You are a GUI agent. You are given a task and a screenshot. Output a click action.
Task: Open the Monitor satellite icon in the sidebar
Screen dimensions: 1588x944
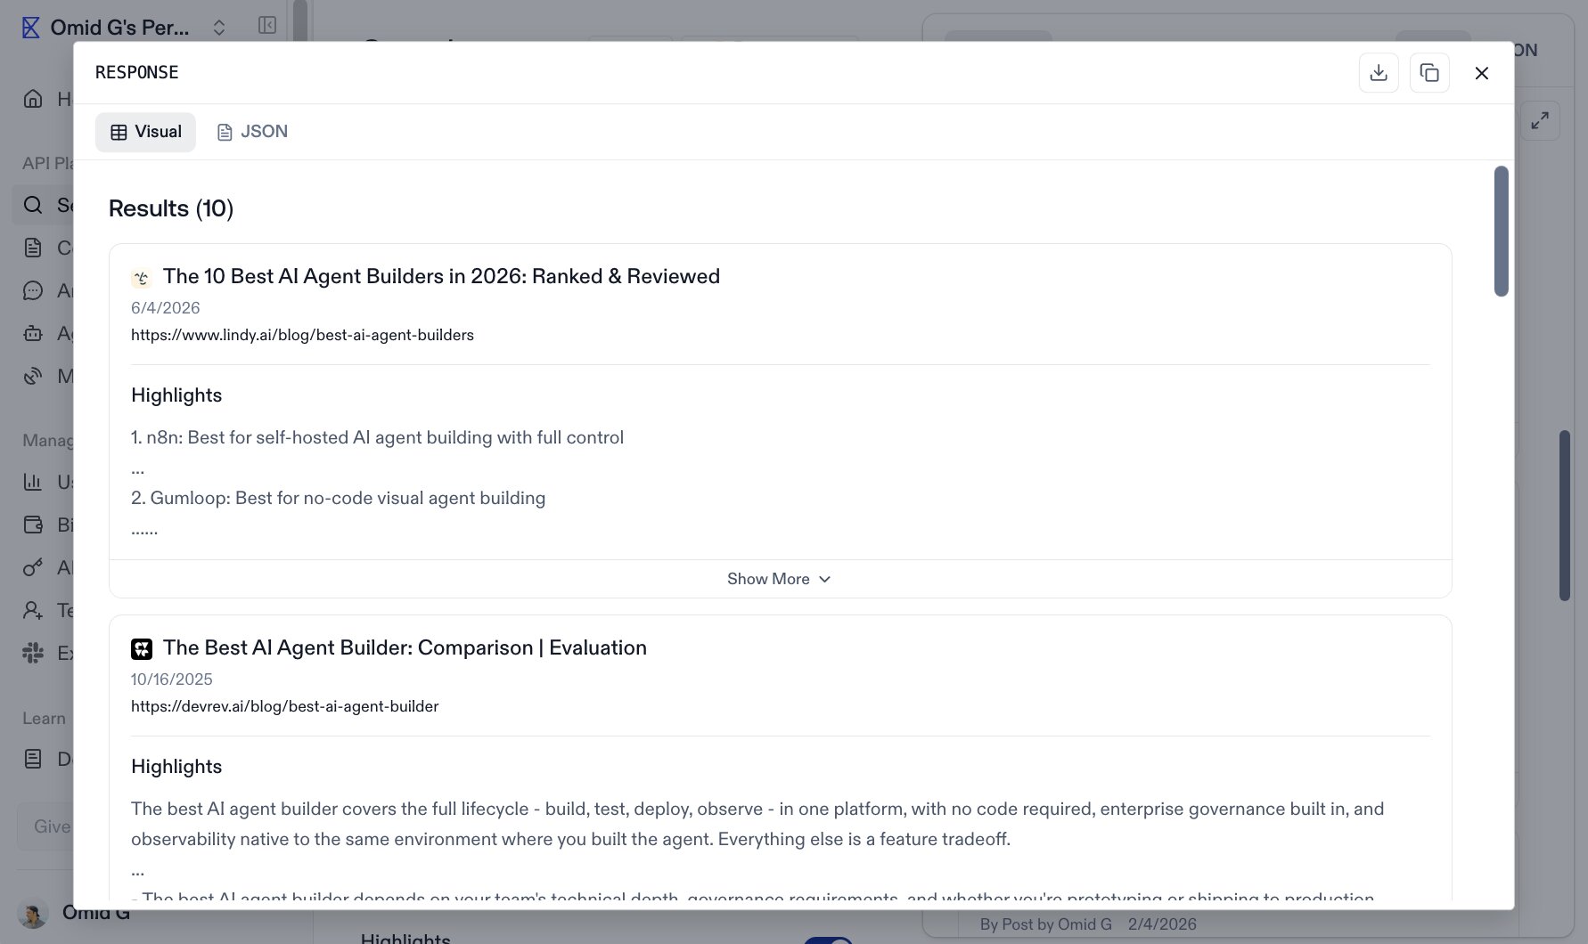pos(33,376)
